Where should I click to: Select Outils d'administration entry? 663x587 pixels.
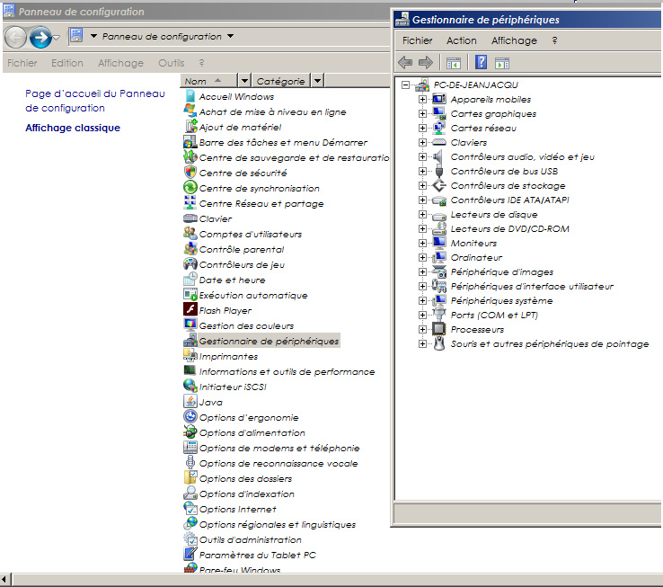(251, 539)
